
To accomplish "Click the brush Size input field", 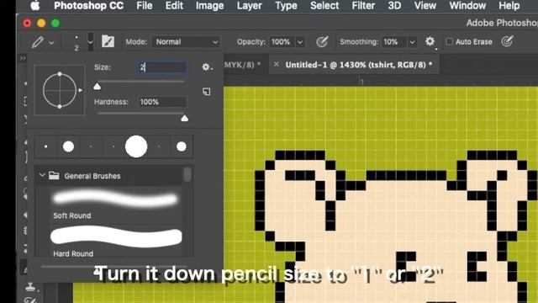I will [162, 67].
